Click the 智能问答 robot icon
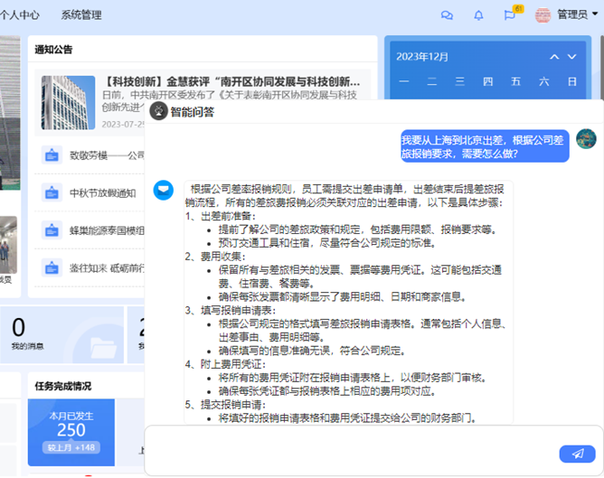 coord(159,112)
